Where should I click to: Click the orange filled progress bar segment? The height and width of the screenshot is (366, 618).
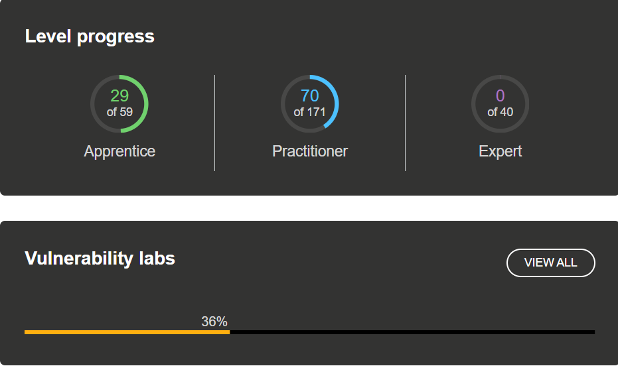(126, 332)
